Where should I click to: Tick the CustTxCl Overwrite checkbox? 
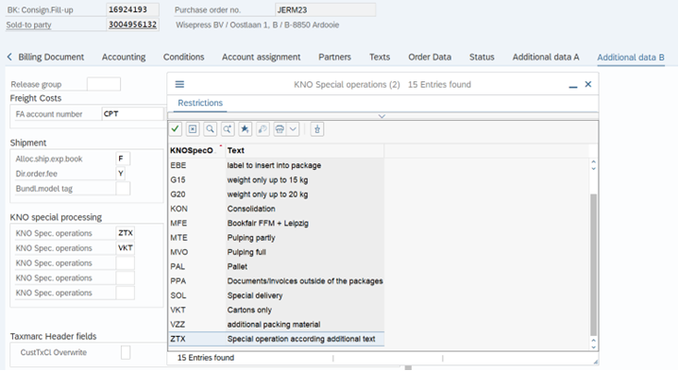pyautogui.click(x=126, y=352)
